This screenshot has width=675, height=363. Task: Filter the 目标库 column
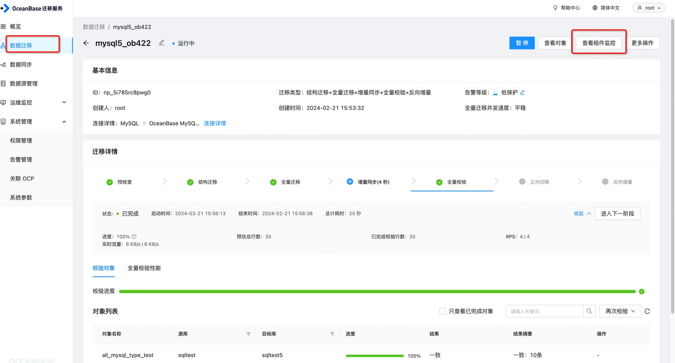point(332,334)
